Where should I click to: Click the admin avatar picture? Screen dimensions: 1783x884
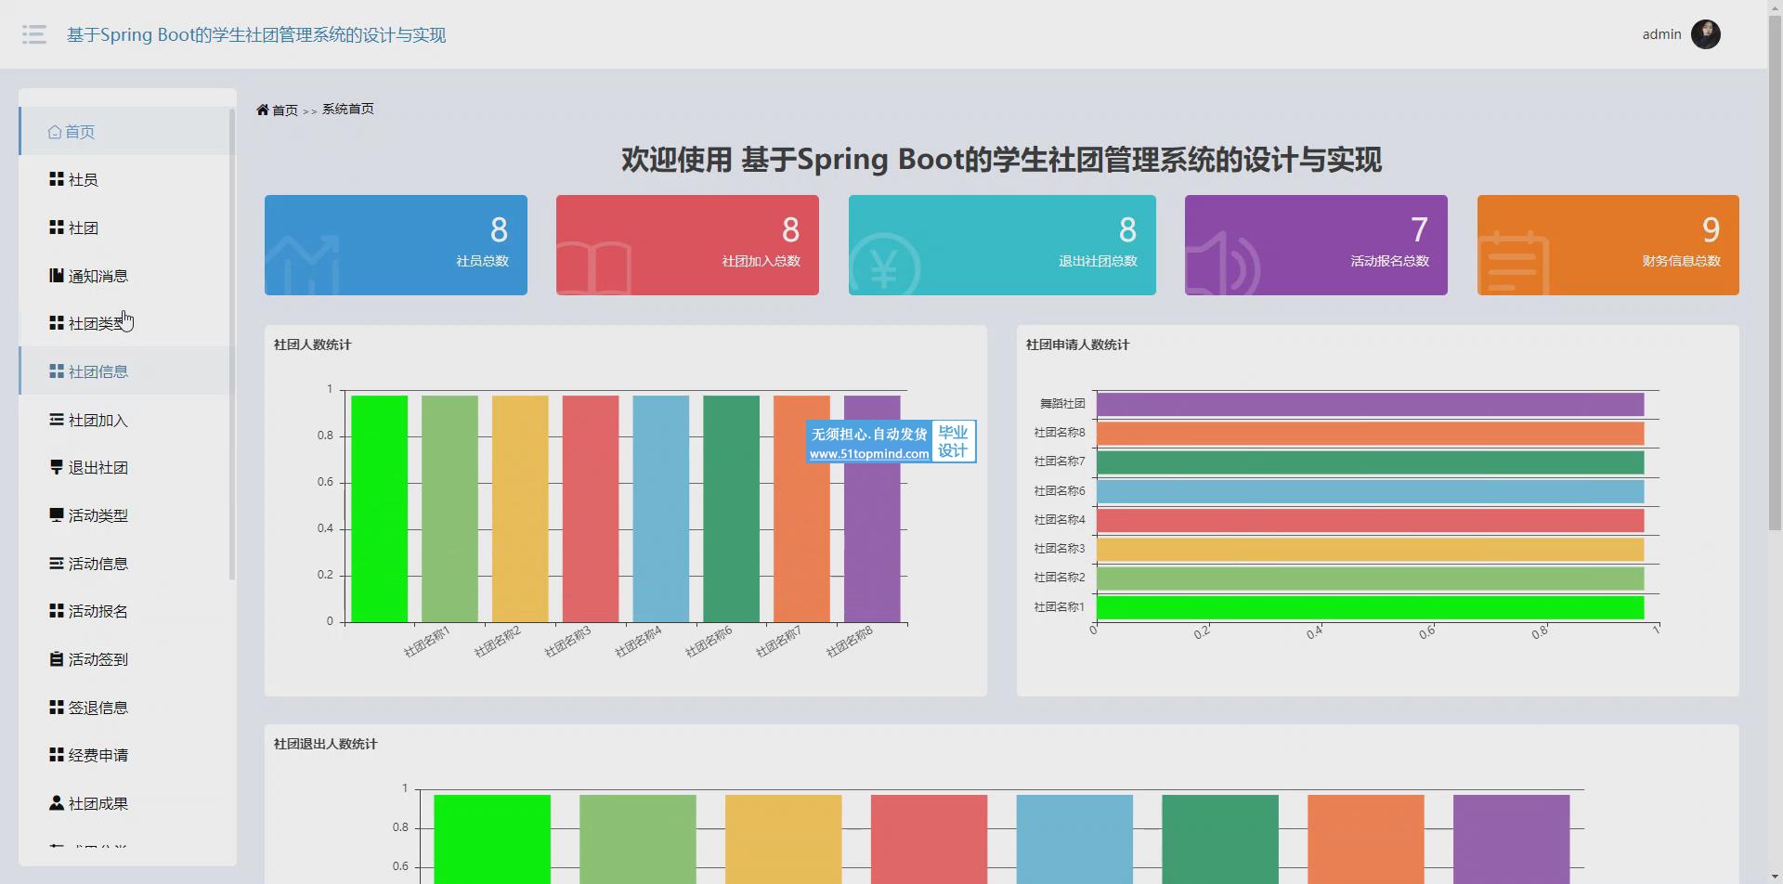(x=1705, y=34)
